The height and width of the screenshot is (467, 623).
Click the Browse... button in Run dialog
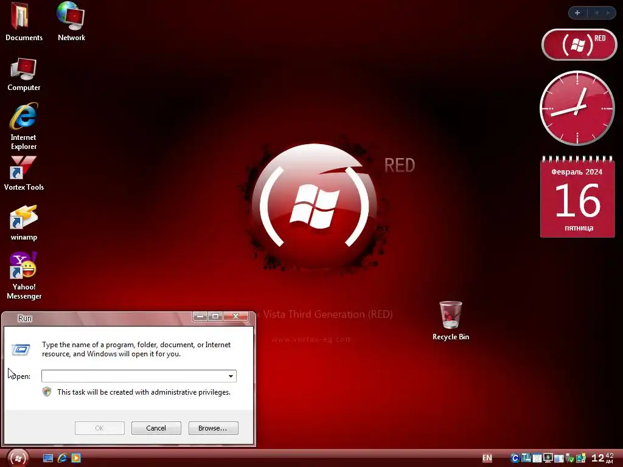(x=214, y=428)
